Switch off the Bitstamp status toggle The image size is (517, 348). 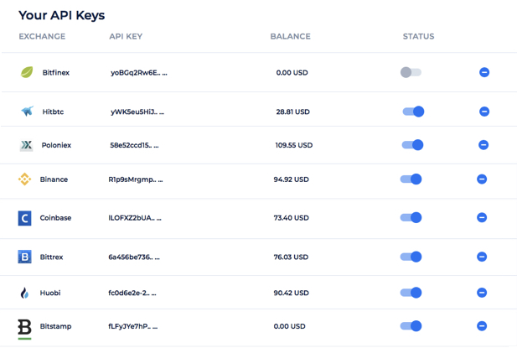tap(411, 326)
